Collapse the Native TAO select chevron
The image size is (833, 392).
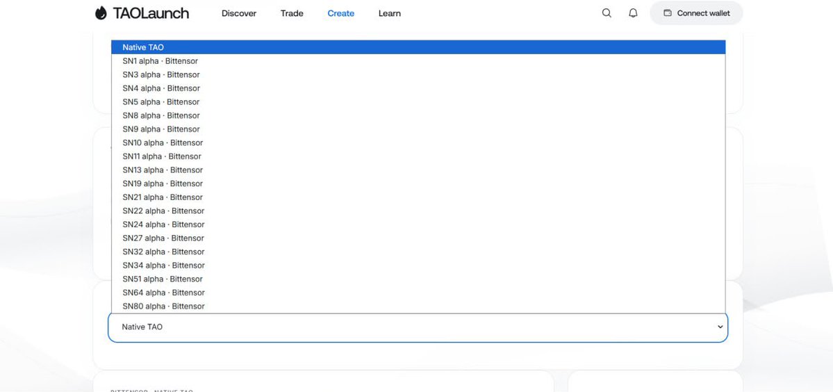pyautogui.click(x=720, y=327)
